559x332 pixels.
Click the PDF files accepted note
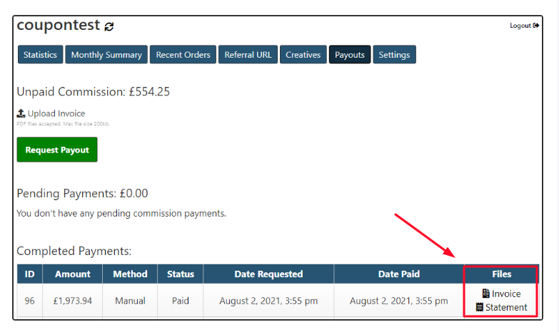point(63,124)
